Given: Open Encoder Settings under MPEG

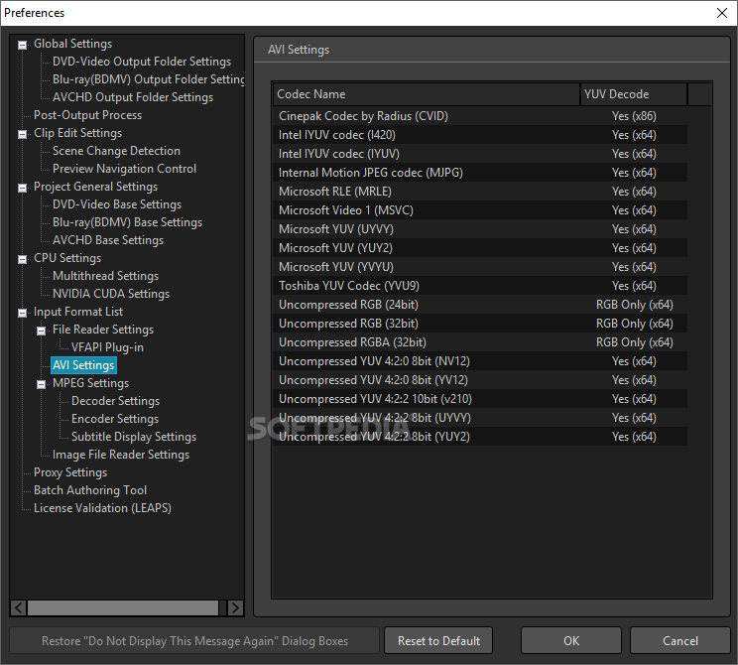Looking at the screenshot, I should pos(115,420).
